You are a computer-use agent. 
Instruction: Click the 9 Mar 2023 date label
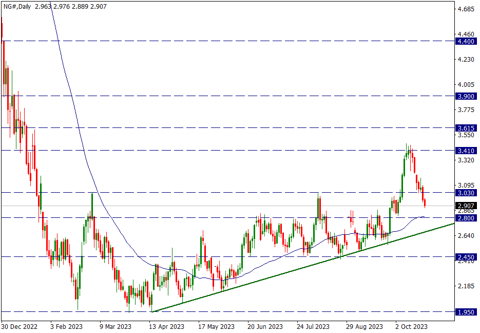[x=116, y=326]
